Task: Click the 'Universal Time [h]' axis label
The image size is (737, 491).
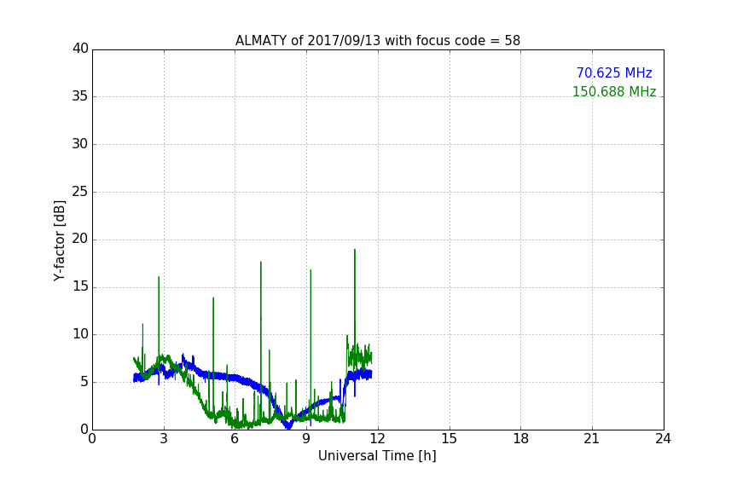Action: (377, 455)
